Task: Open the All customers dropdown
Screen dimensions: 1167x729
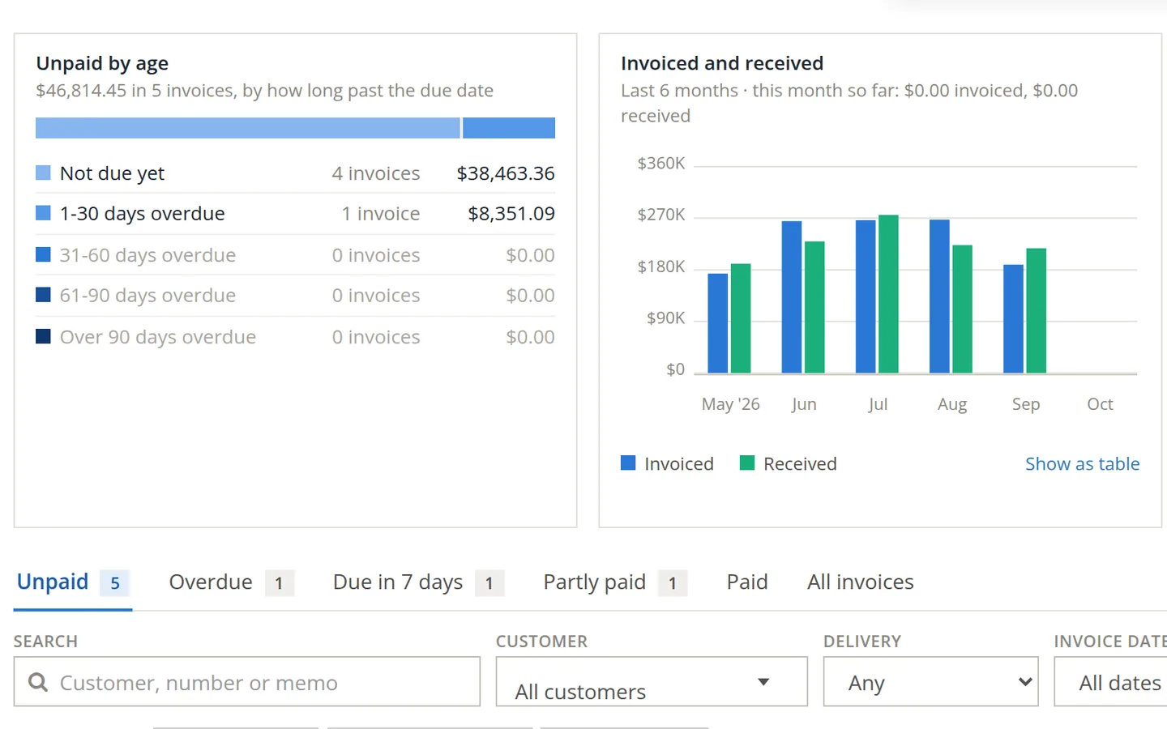Action: [x=652, y=682]
